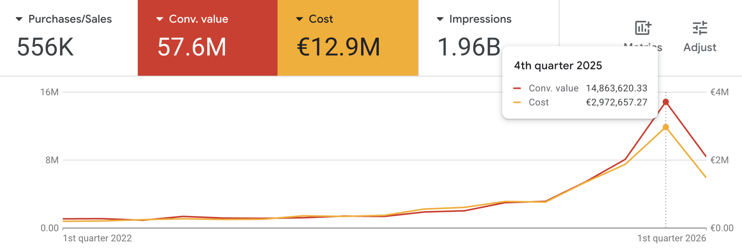
Task: Click the 16M left axis label
Action: (x=50, y=92)
